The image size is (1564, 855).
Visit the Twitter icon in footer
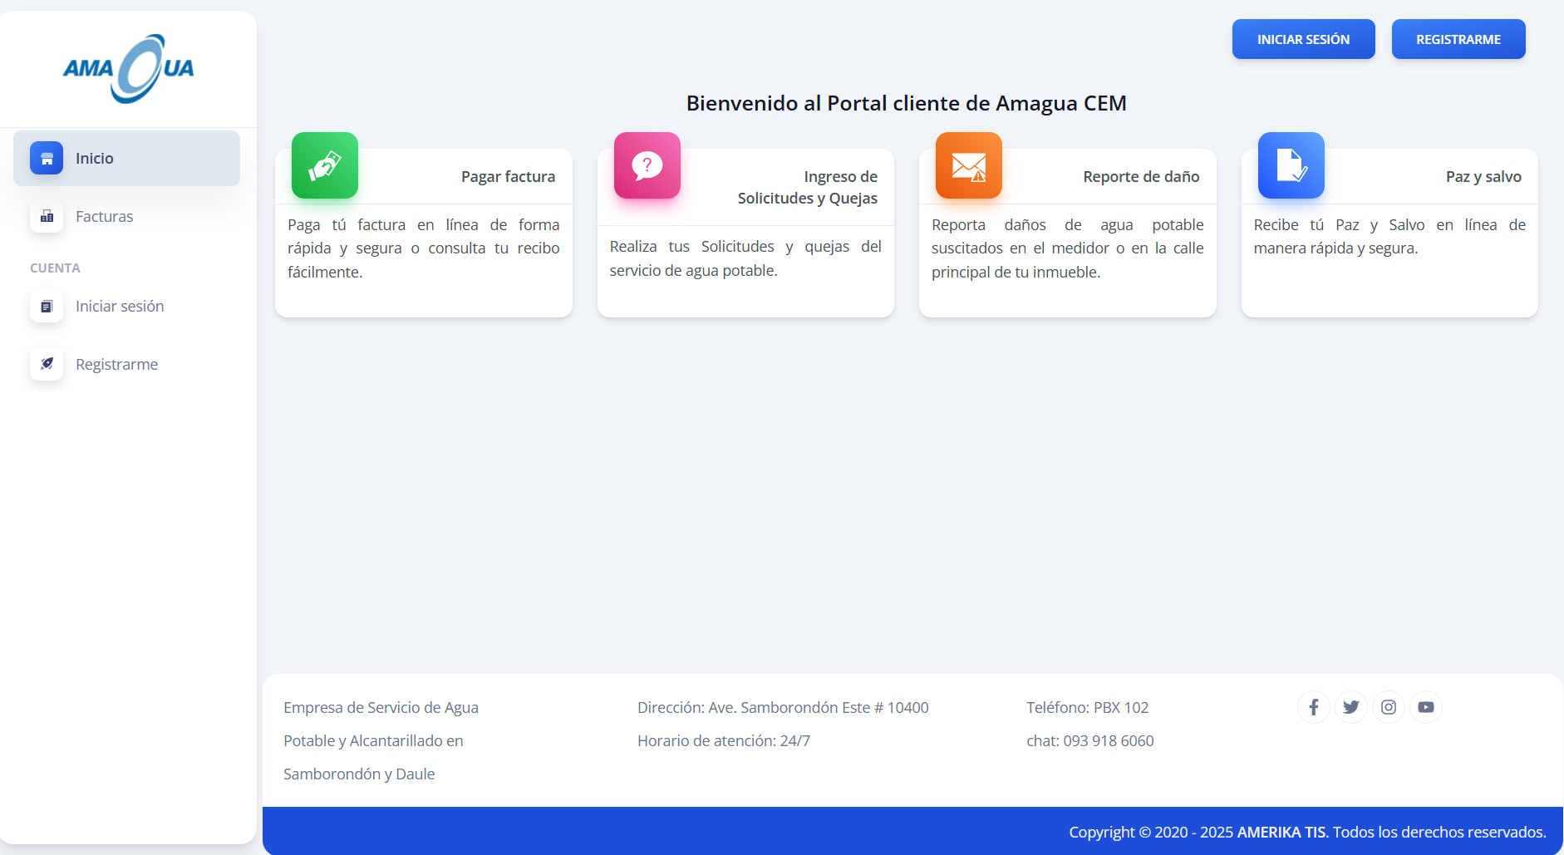[1350, 707]
